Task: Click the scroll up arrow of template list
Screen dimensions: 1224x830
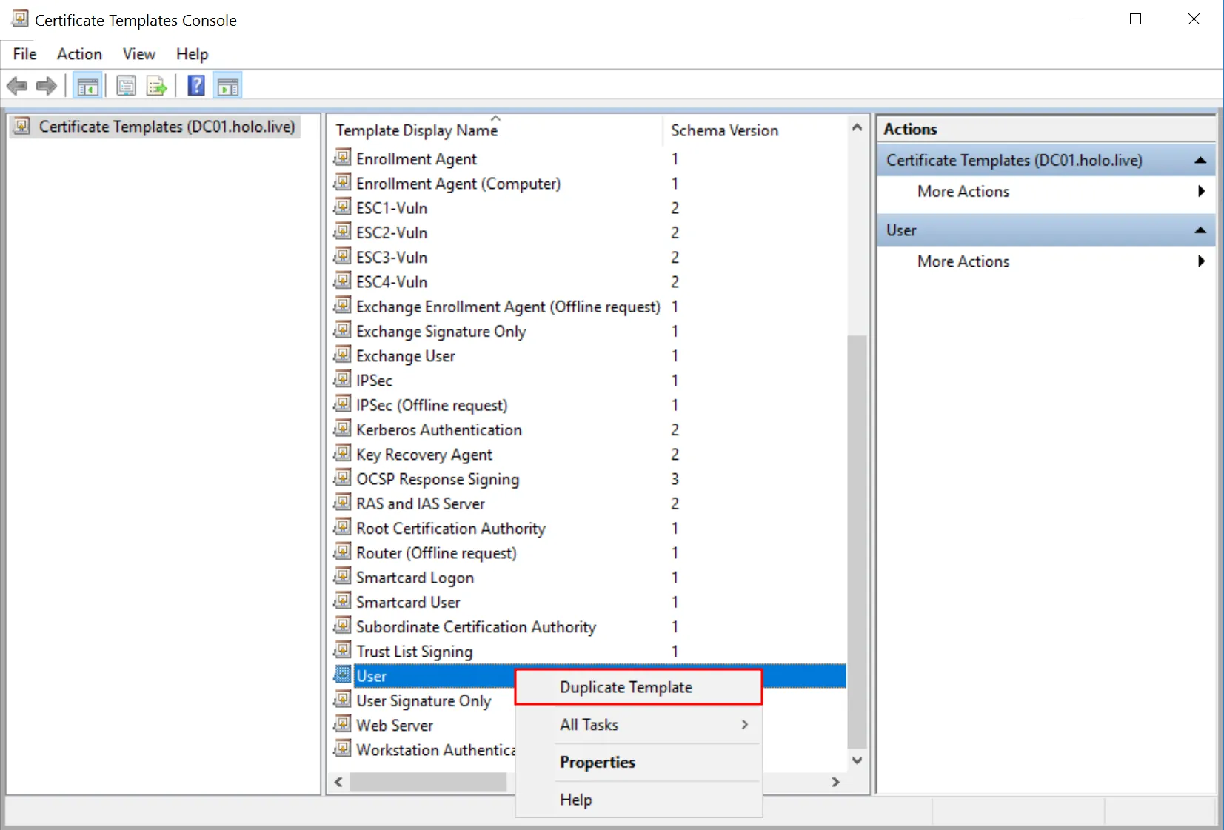Action: (857, 127)
